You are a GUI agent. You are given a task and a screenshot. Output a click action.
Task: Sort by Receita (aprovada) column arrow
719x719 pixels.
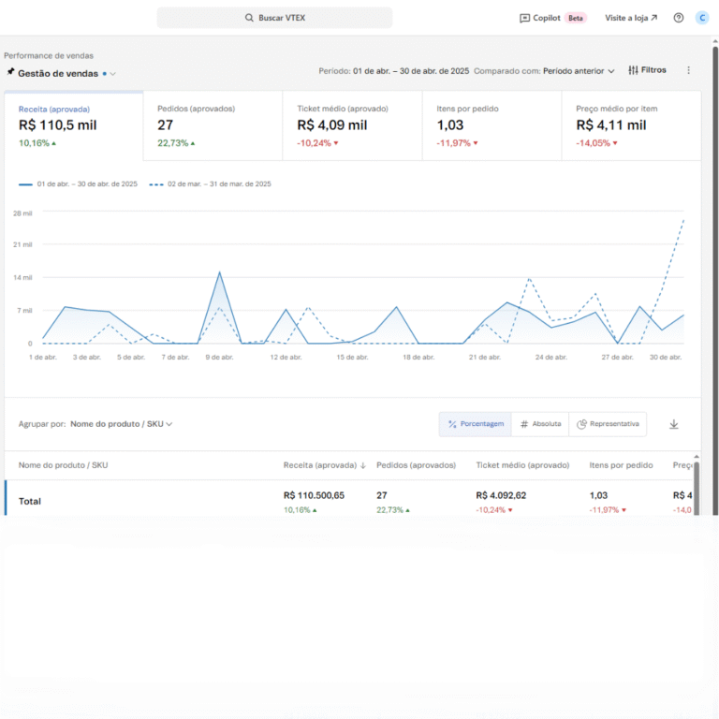pos(362,465)
